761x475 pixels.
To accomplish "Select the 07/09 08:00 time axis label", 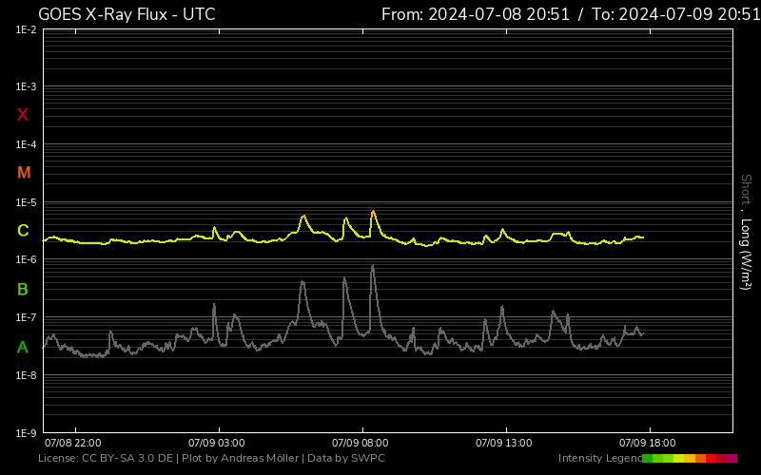I will coord(360,443).
